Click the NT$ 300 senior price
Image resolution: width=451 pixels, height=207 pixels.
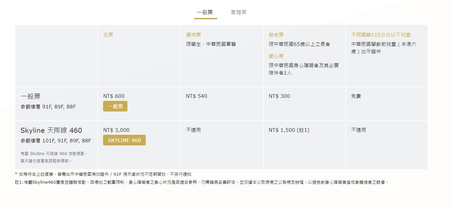[x=279, y=96]
